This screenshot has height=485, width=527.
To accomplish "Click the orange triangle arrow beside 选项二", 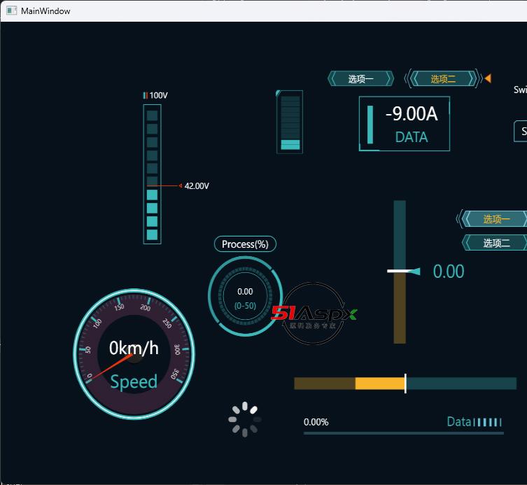I will coord(488,78).
